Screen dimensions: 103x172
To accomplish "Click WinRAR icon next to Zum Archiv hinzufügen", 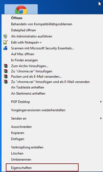I will pos(6,66).
